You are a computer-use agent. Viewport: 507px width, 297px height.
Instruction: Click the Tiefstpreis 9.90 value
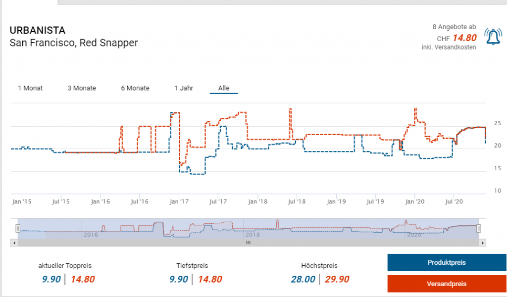pos(178,279)
